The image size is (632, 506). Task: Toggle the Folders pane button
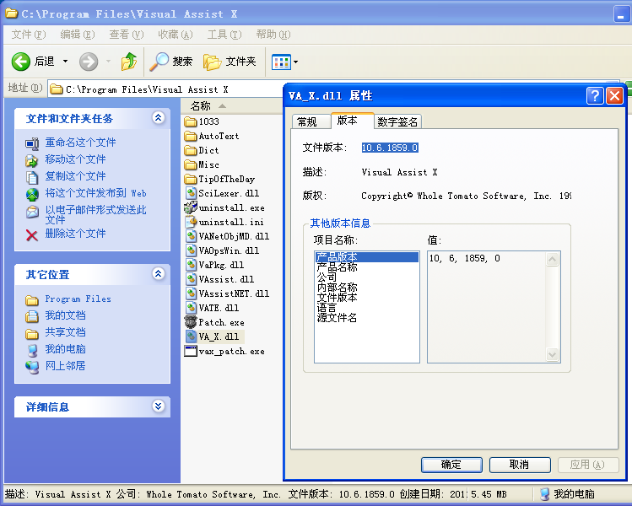click(230, 62)
